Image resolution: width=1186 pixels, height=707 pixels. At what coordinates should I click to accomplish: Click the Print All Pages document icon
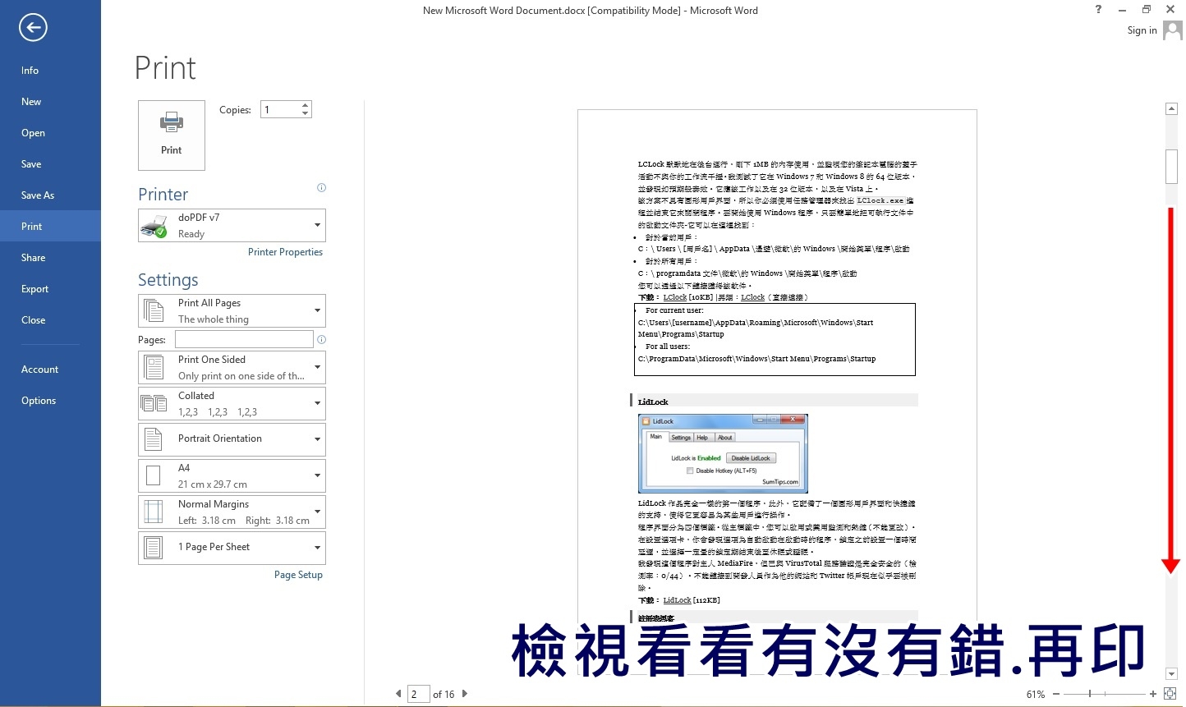tap(154, 310)
